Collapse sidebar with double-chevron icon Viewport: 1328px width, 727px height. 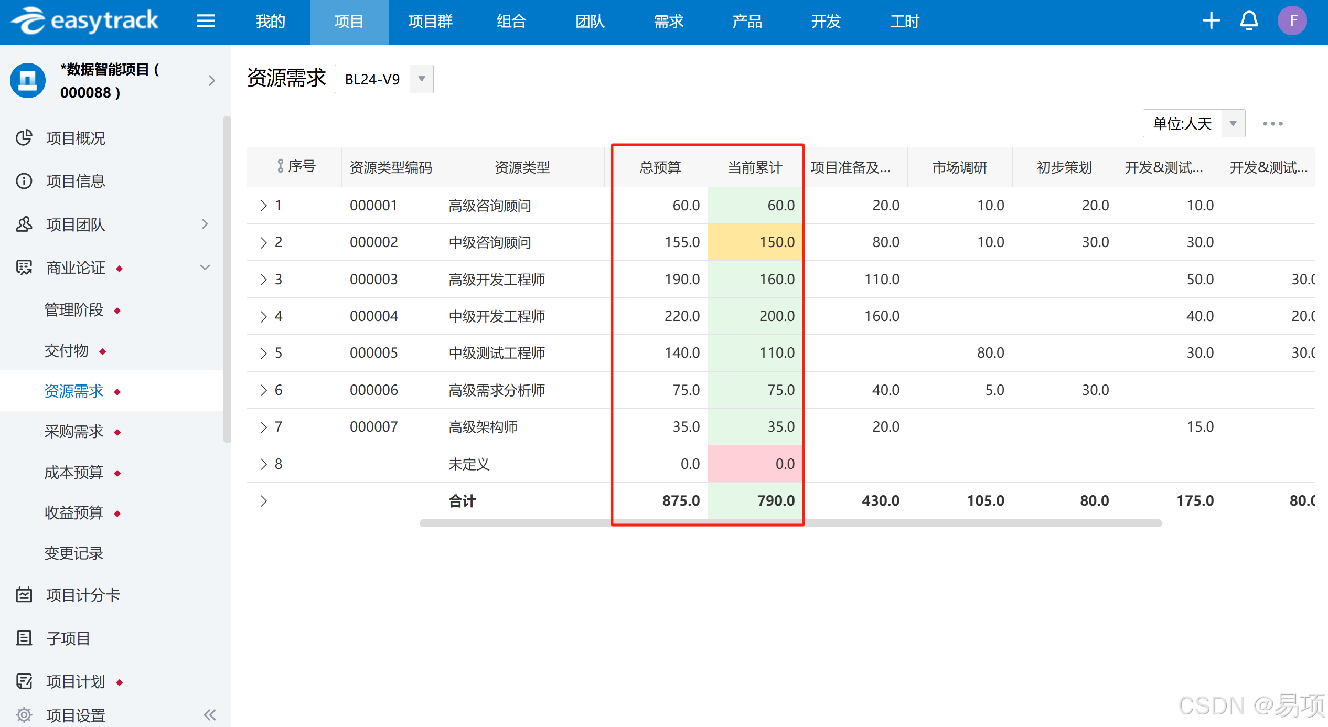(x=210, y=714)
